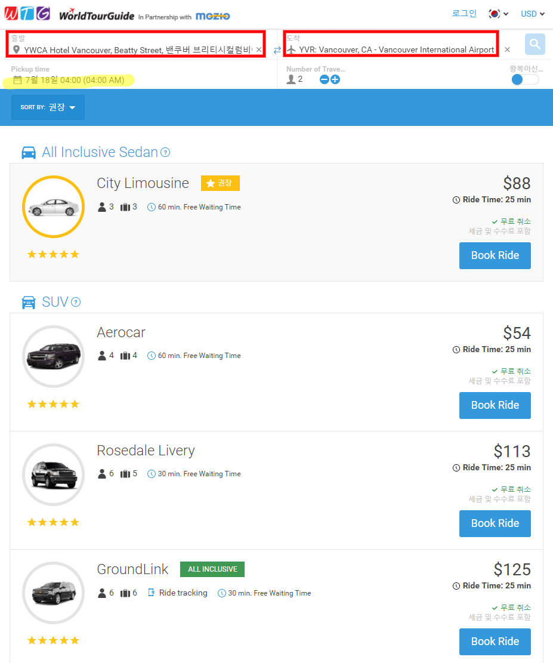This screenshot has width=553, height=663.
Task: Toggle the round trip switch
Action: coord(525,79)
